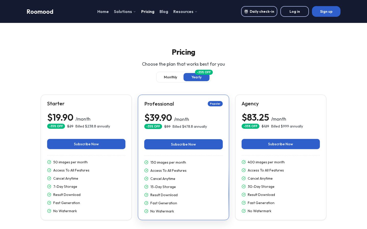Click Starter plan's No Watermark checkmark icon
The height and width of the screenshot is (229, 367).
pyautogui.click(x=49, y=211)
